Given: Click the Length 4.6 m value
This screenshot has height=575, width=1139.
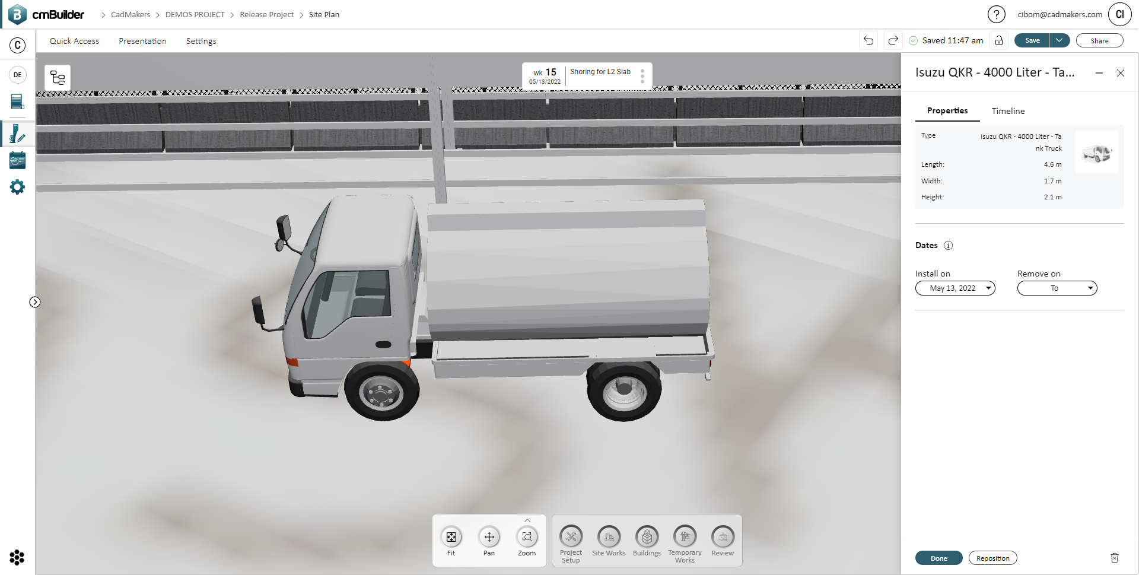Looking at the screenshot, I should (1053, 164).
